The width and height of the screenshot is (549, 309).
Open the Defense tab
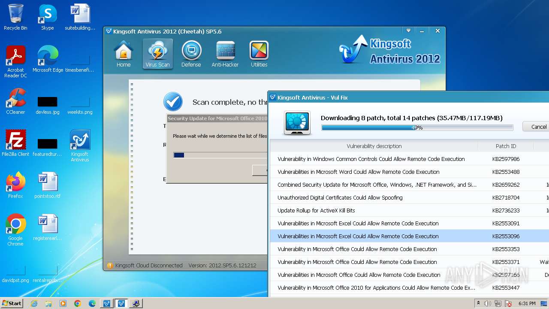coord(191,54)
